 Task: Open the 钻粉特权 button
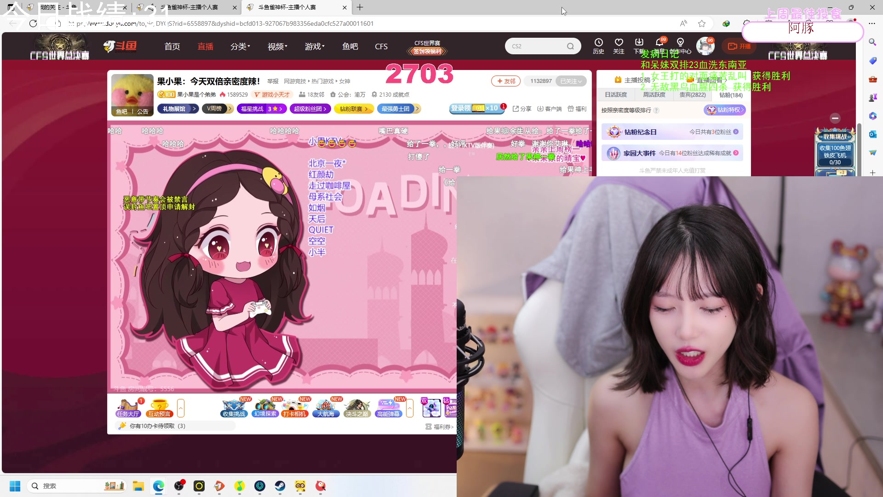725,110
